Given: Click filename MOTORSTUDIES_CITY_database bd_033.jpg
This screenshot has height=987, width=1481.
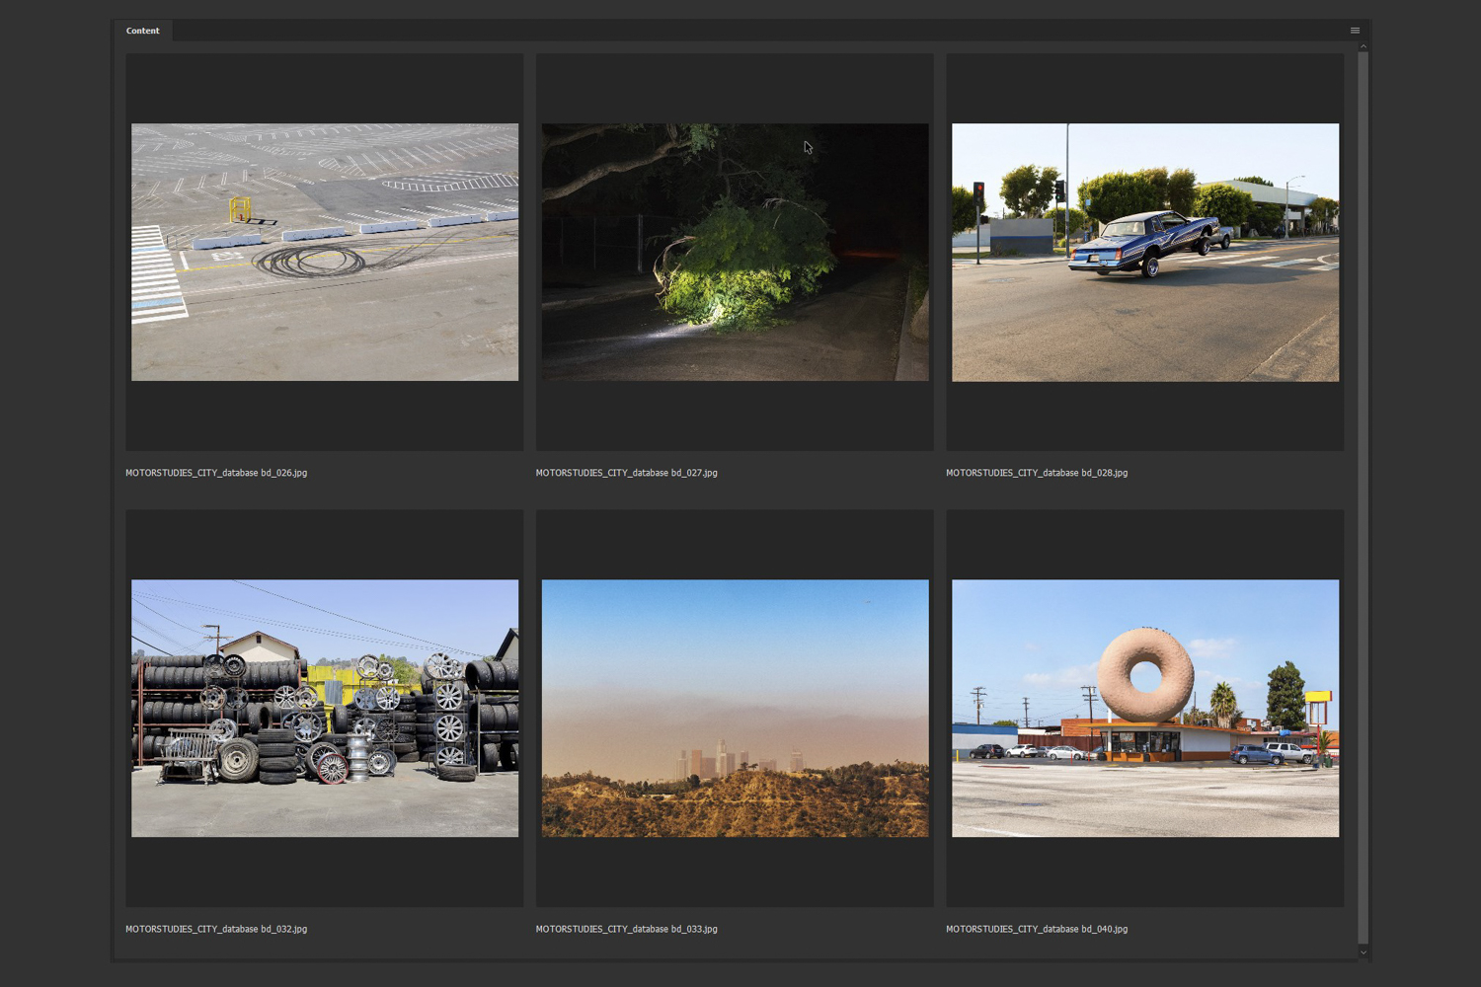Looking at the screenshot, I should pyautogui.click(x=626, y=929).
